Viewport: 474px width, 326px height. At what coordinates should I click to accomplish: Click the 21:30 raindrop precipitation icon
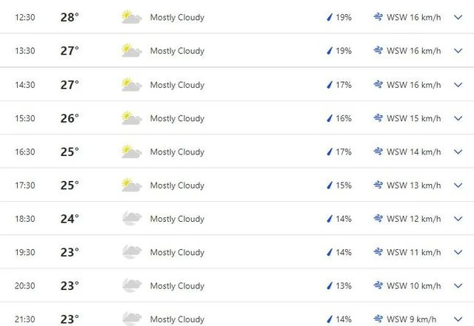330,319
